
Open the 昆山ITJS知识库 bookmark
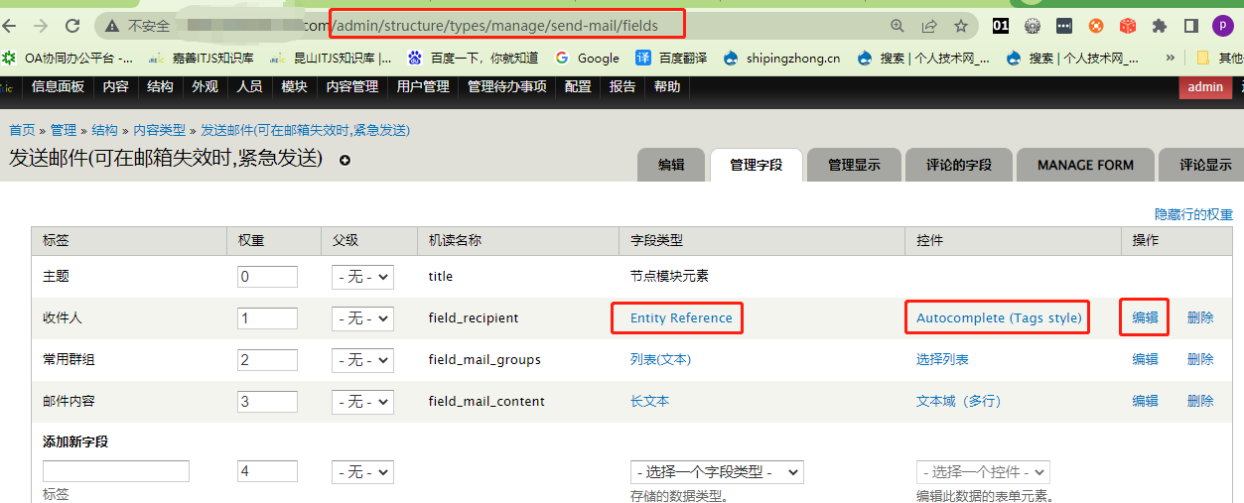329,58
